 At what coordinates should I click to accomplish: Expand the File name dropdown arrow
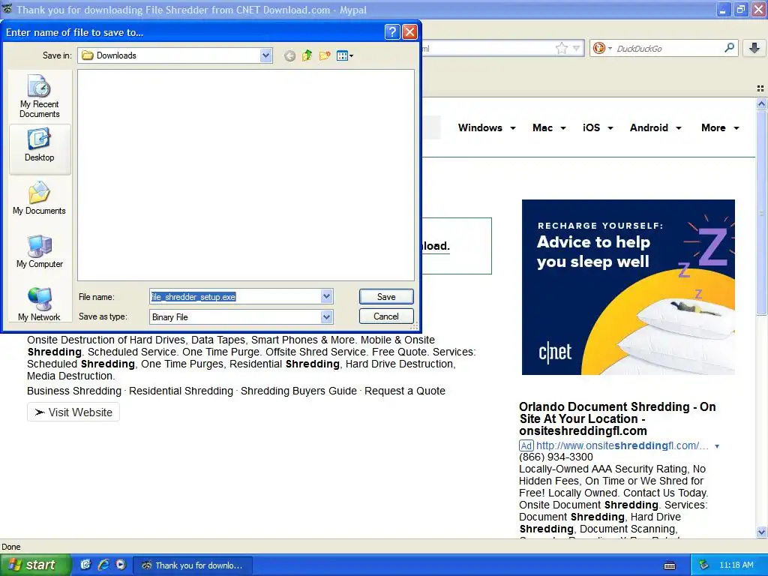pyautogui.click(x=327, y=296)
